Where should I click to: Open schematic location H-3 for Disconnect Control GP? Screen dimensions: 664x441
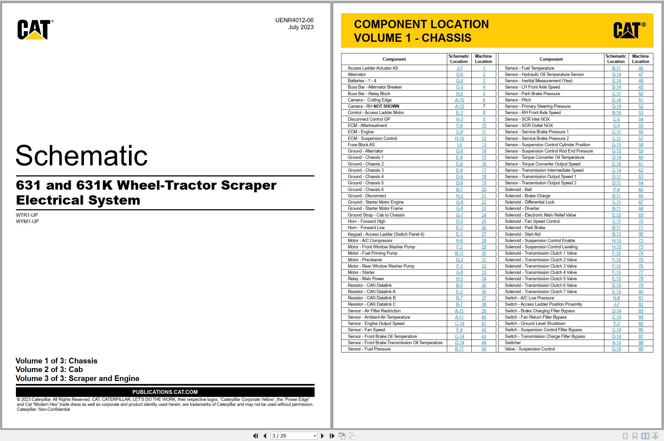tap(459, 119)
